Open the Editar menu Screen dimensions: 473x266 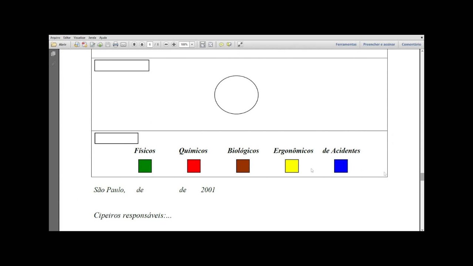pos(67,38)
